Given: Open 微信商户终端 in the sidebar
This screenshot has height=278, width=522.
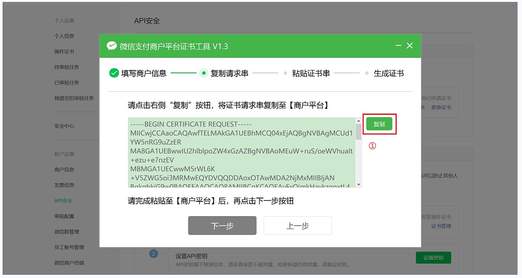Looking at the screenshot, I should (69, 263).
